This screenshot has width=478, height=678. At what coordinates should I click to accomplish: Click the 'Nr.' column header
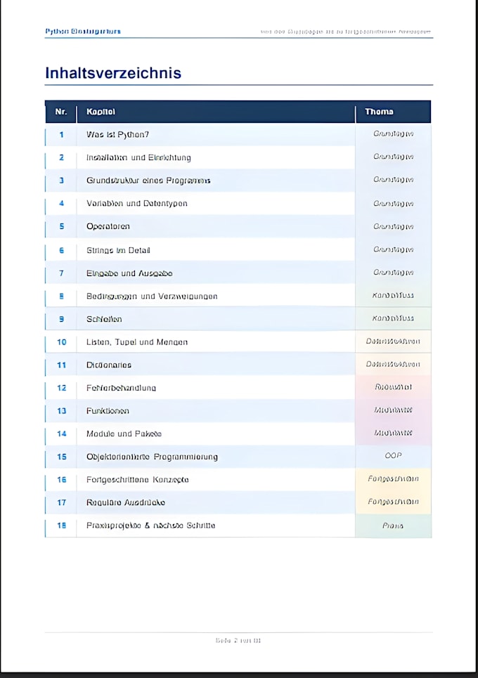(61, 112)
